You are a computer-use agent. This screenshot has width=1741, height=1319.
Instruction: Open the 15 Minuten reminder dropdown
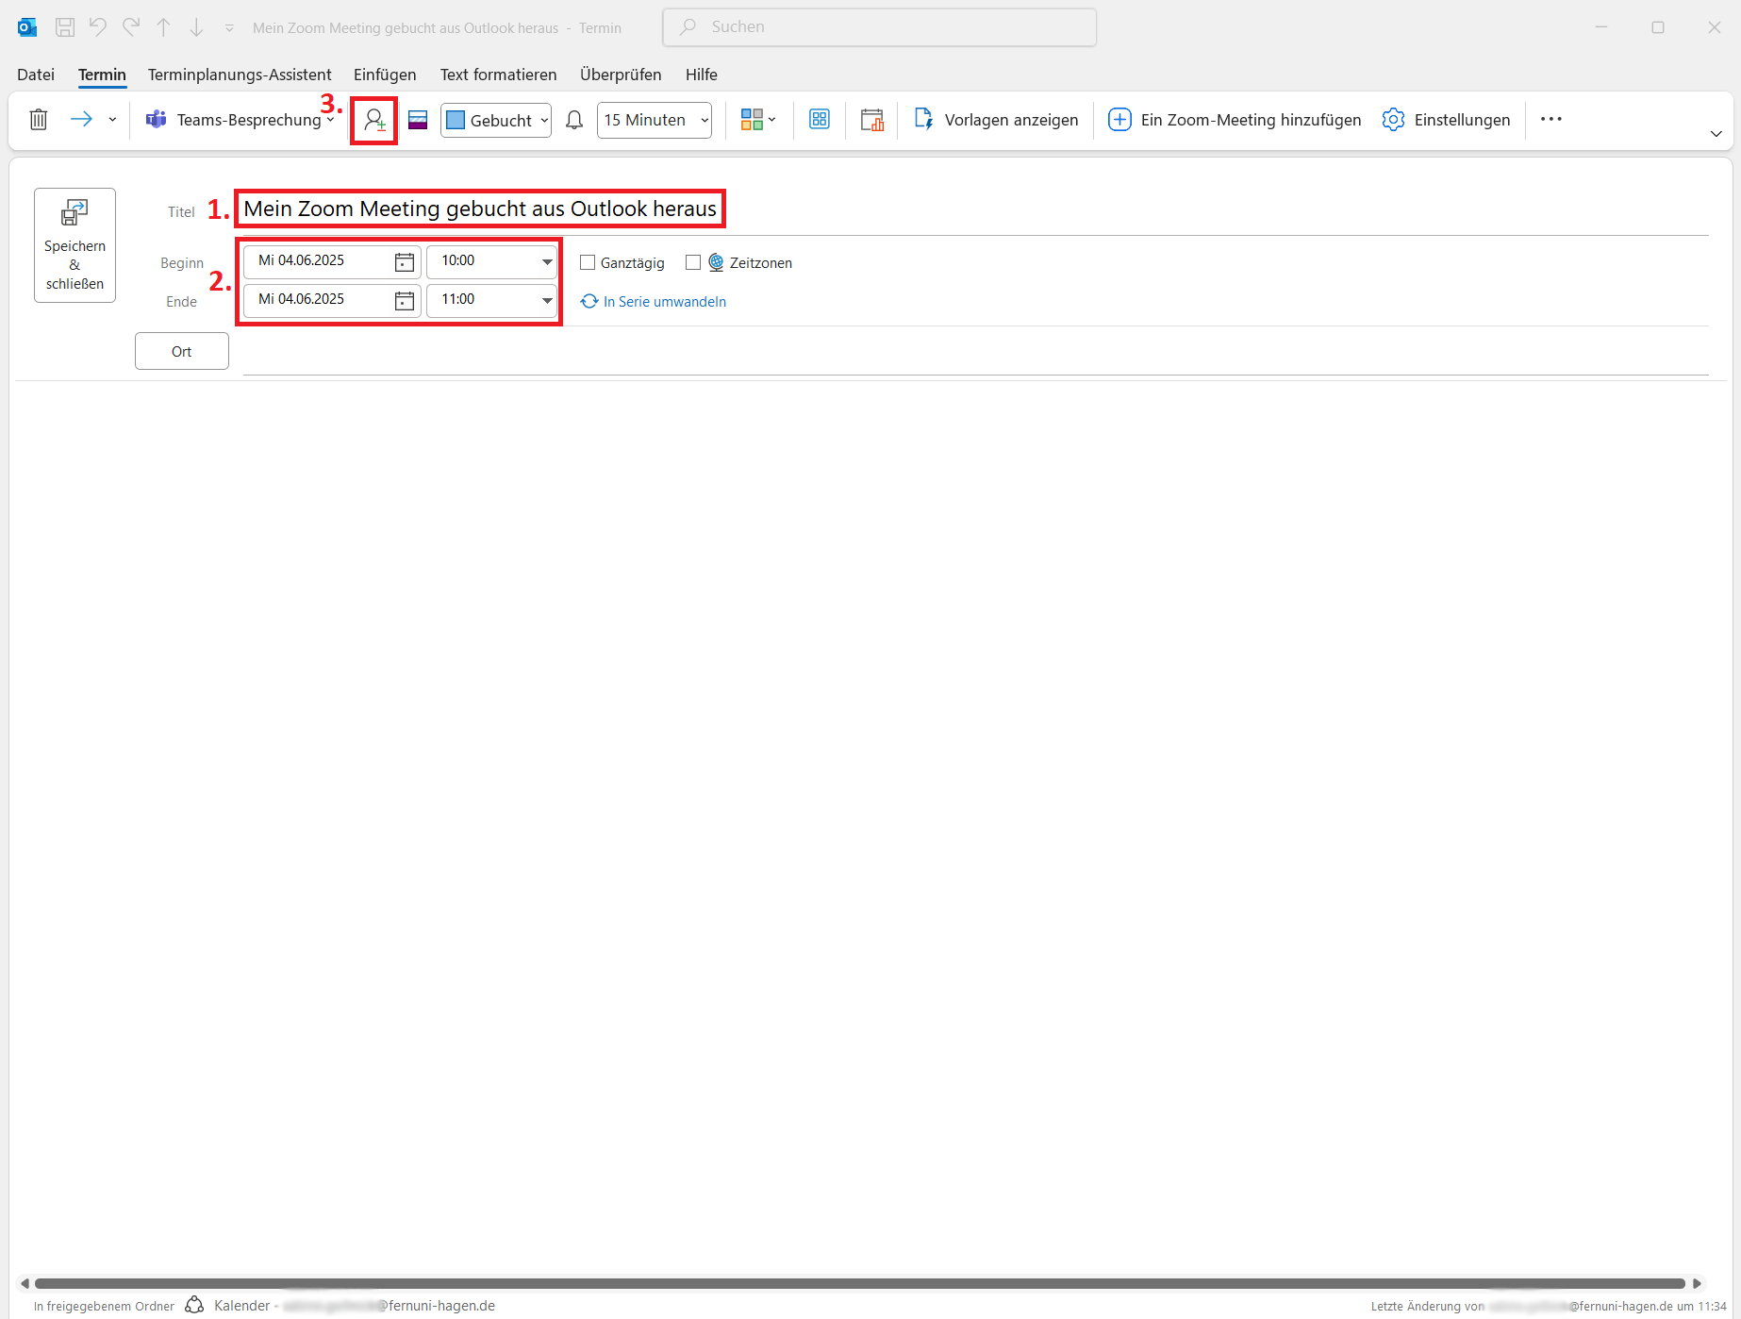[655, 120]
